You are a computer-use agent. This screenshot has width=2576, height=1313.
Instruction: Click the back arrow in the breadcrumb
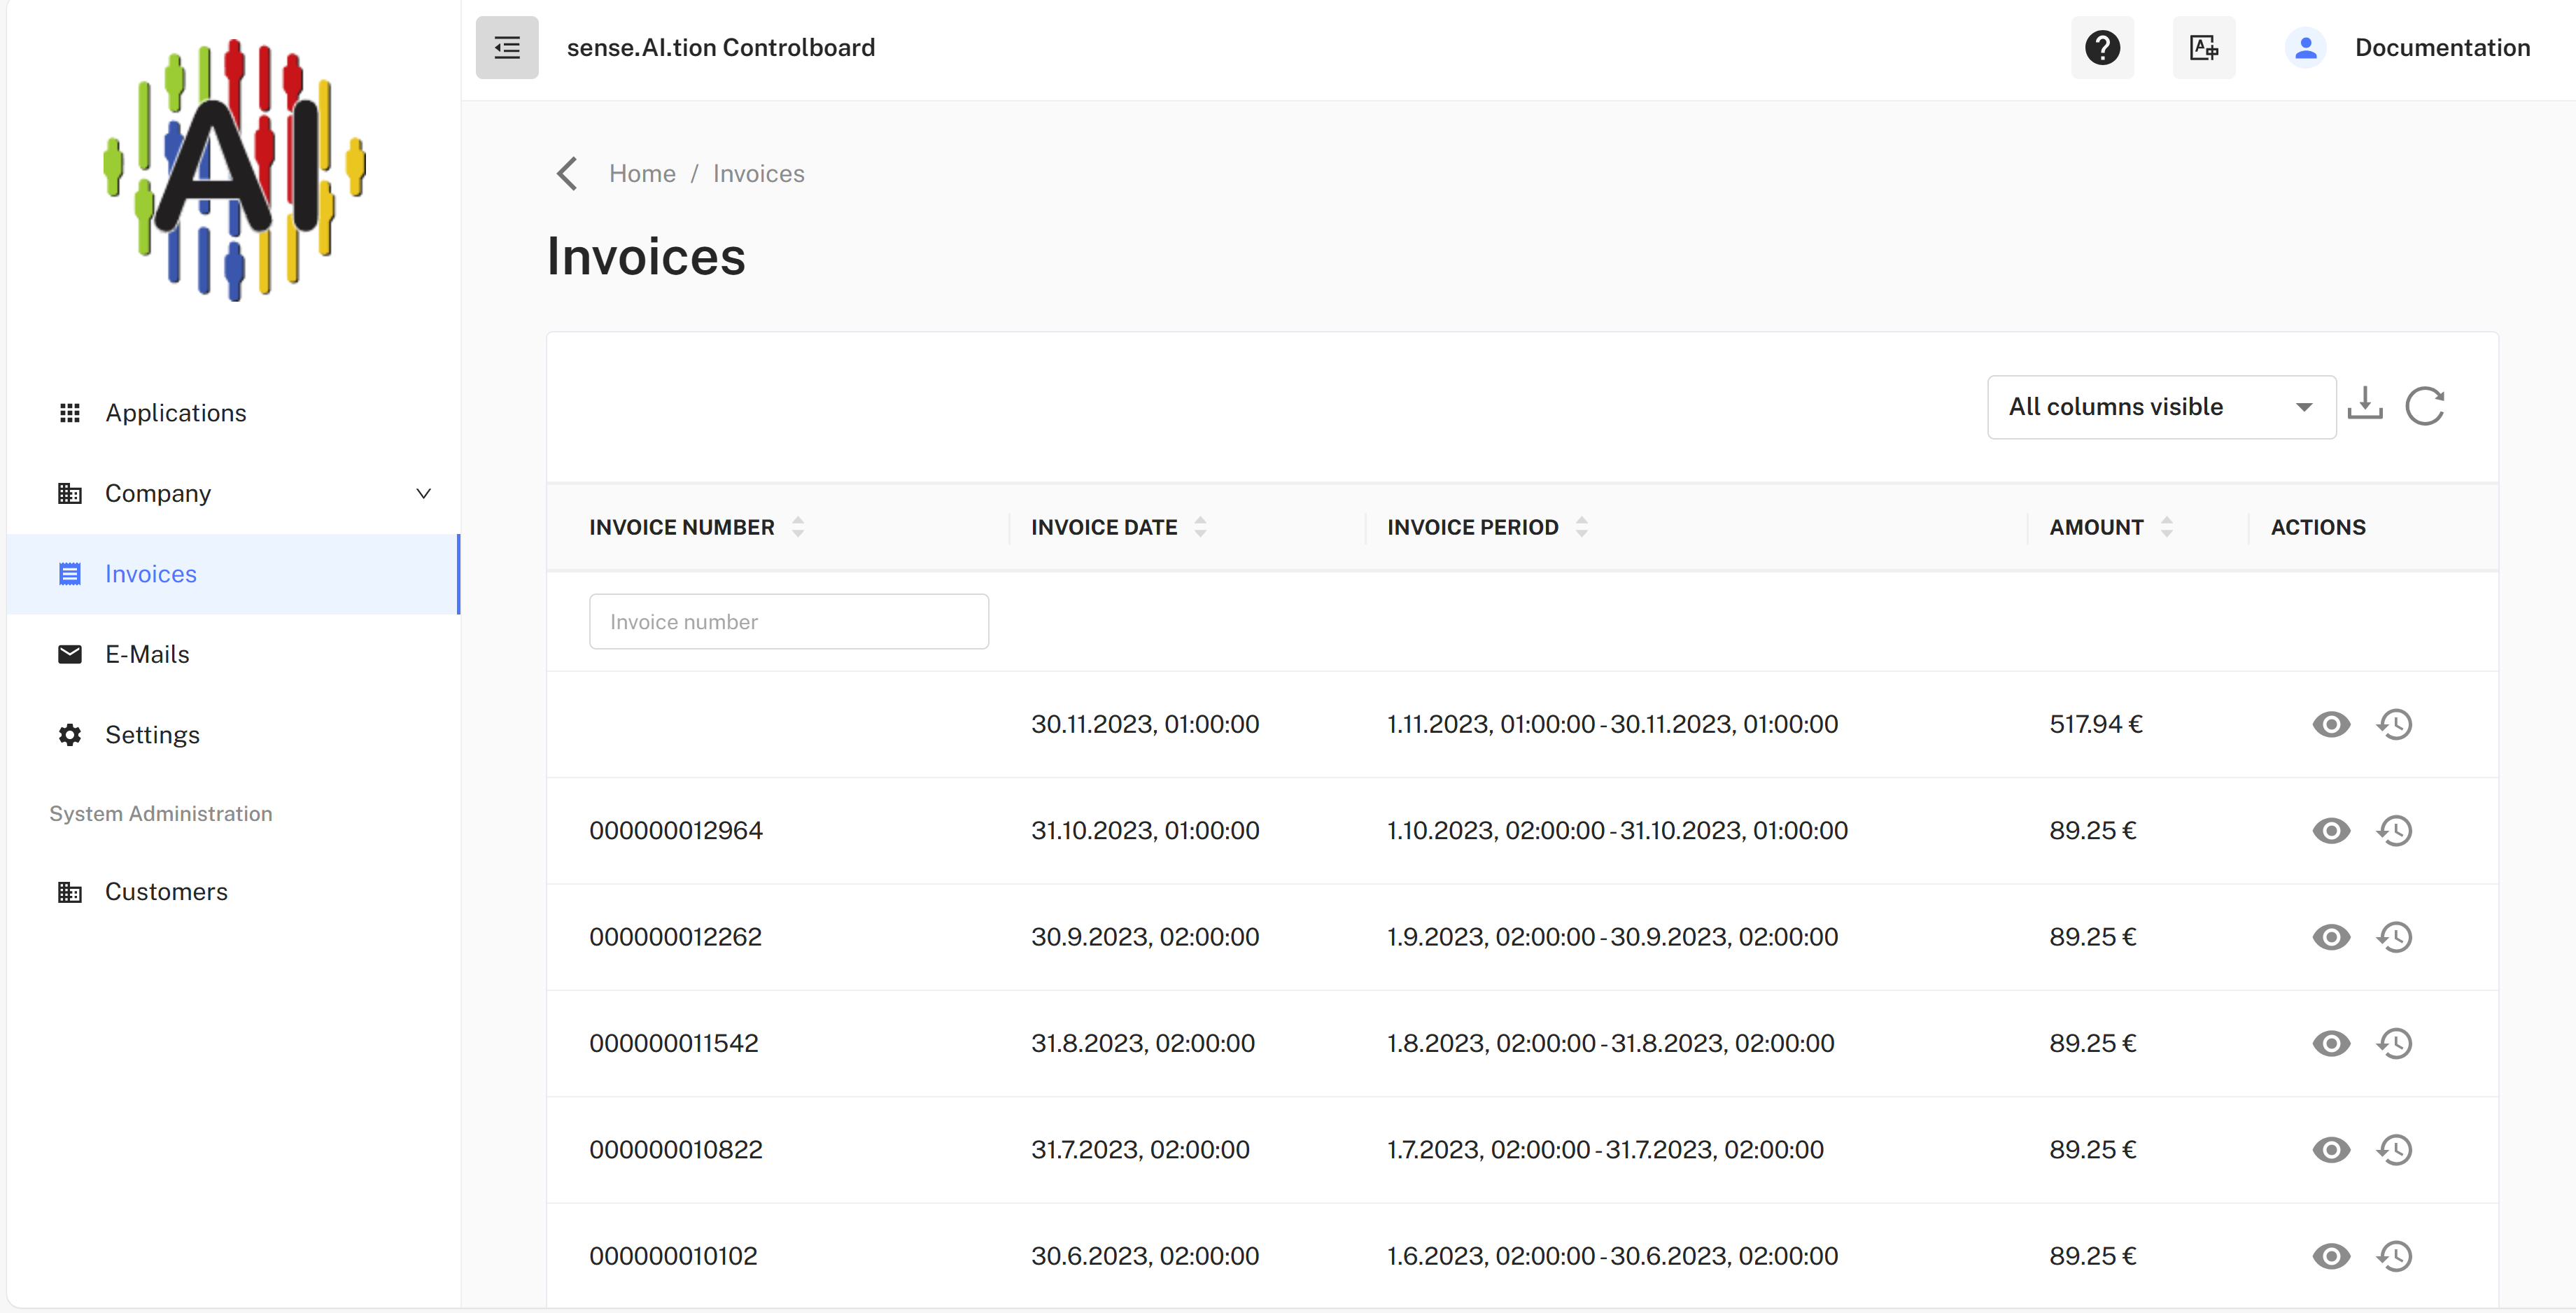pos(567,174)
